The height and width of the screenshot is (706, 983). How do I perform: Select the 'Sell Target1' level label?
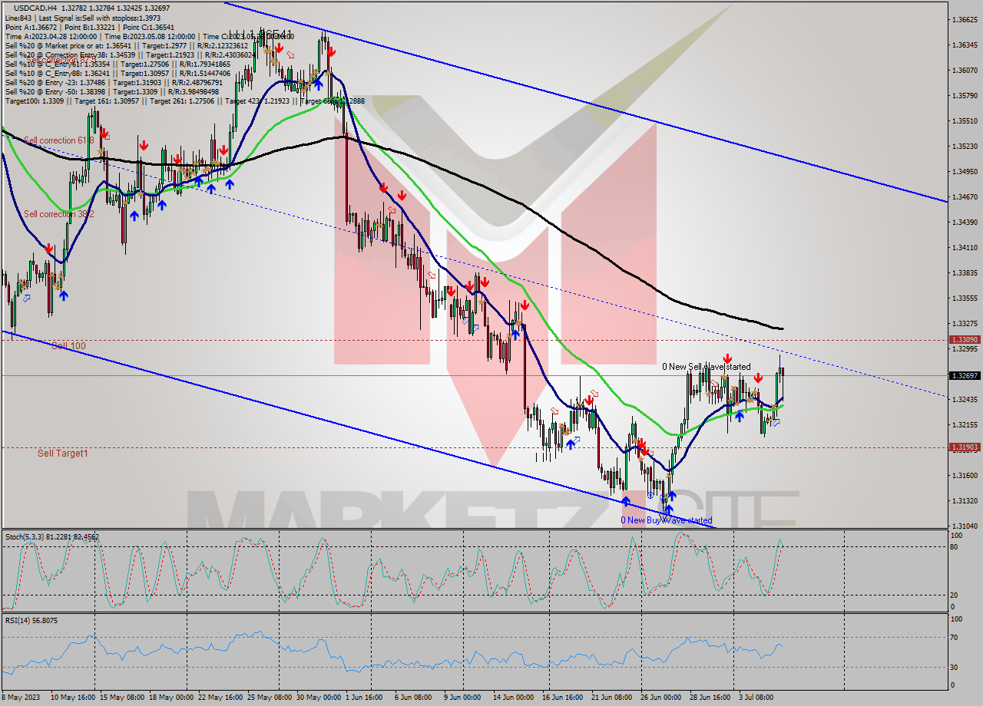coord(63,454)
